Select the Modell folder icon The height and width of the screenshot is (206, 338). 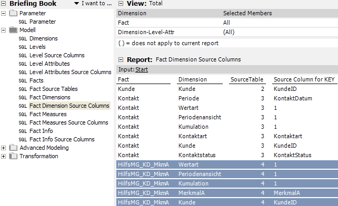pos(13,30)
